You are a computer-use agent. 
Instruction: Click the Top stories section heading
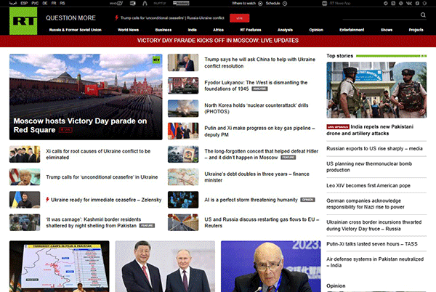point(340,56)
